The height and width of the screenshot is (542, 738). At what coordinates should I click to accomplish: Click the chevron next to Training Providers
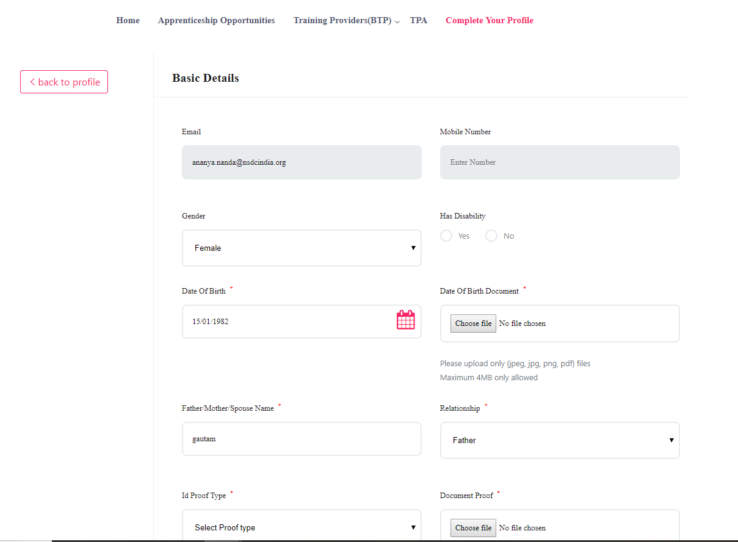pos(397,22)
